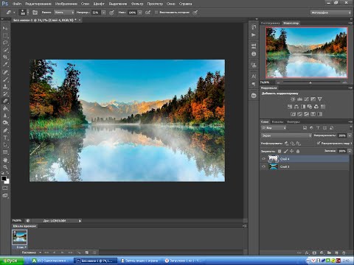354x265 pixels.
Task: Click the background color swatch
Action: (x=7, y=182)
